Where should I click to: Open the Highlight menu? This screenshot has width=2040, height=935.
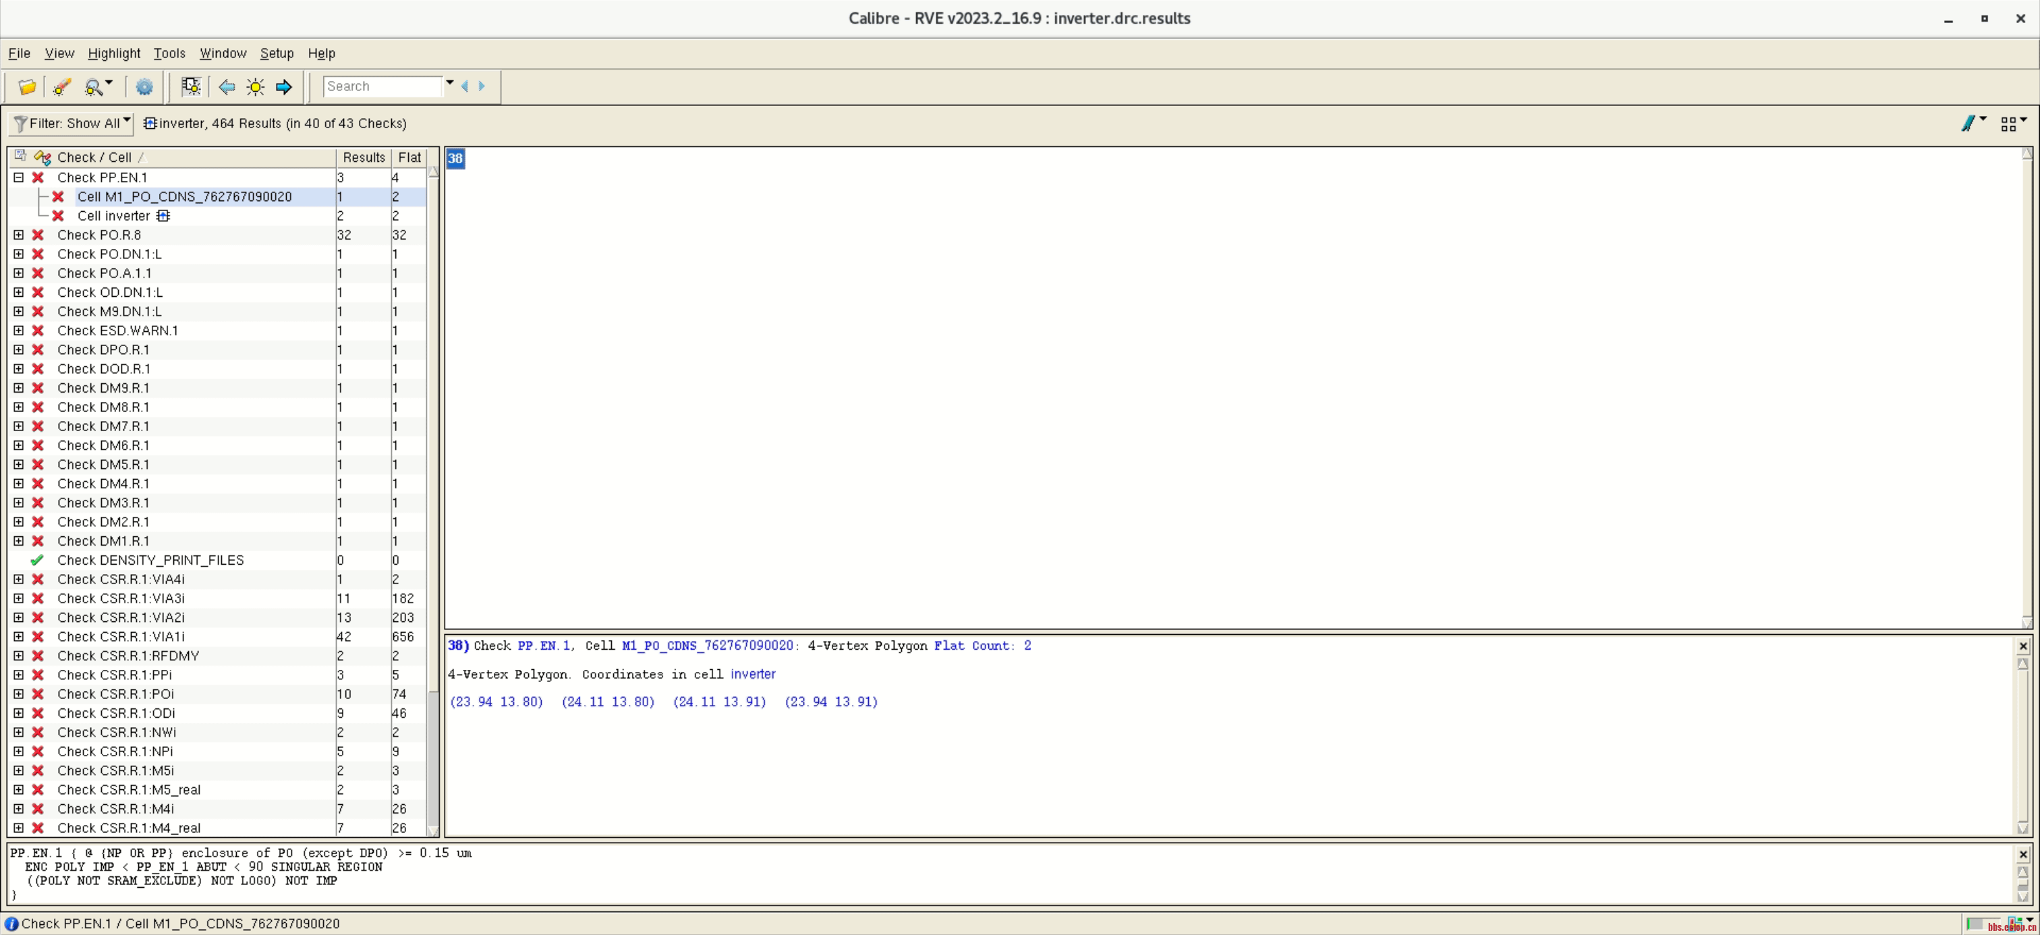click(113, 53)
